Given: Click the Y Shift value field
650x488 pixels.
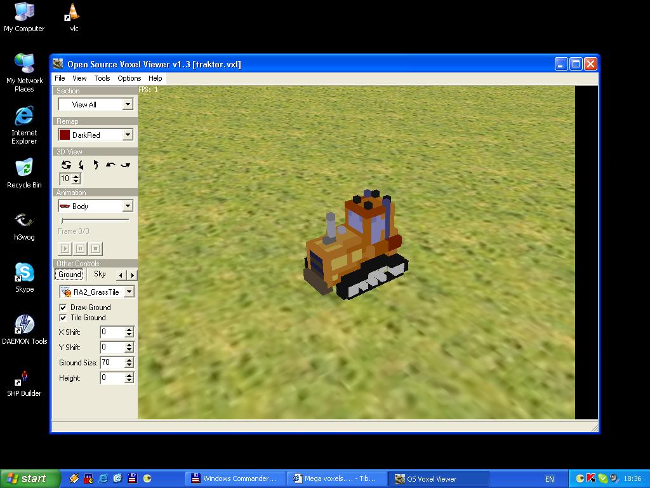Looking at the screenshot, I should pos(112,347).
